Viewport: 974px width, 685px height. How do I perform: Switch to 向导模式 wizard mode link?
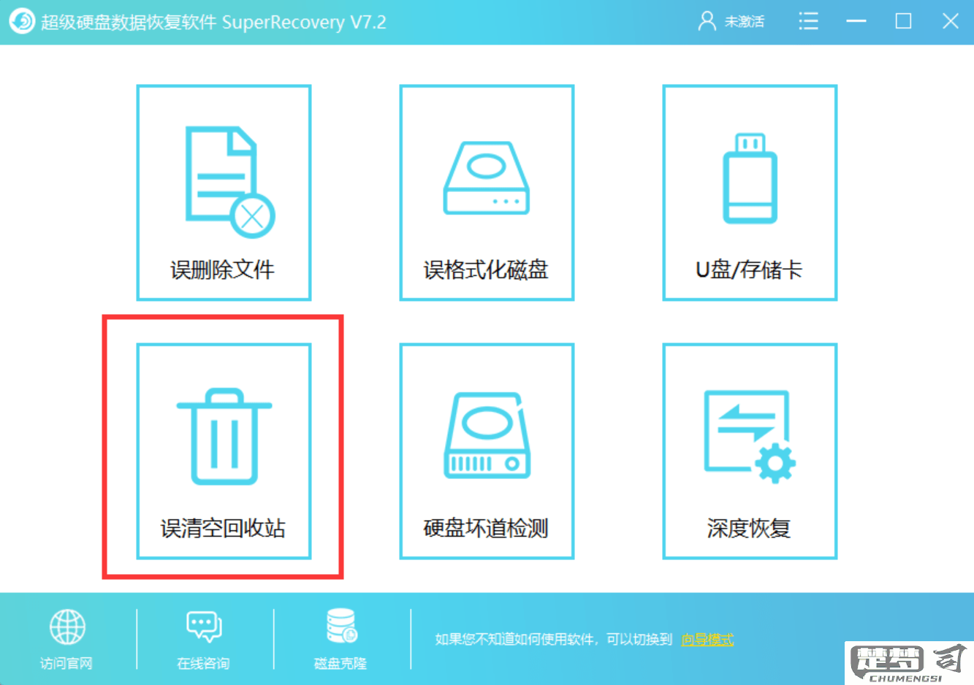pyautogui.click(x=707, y=640)
